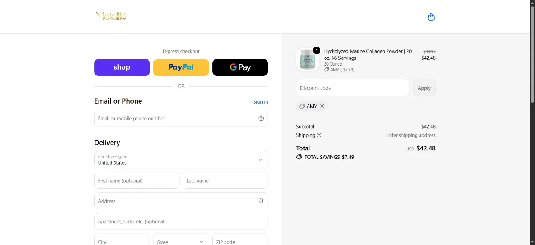This screenshot has height=245, width=535.
Task: Pay with Shop Pay express button
Action: 122,67
